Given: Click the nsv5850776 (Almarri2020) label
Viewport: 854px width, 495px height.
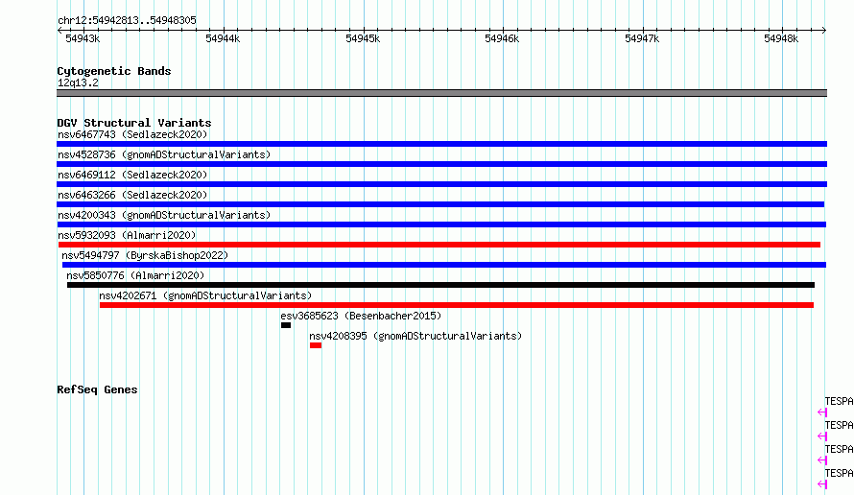Looking at the screenshot, I should click(x=135, y=275).
